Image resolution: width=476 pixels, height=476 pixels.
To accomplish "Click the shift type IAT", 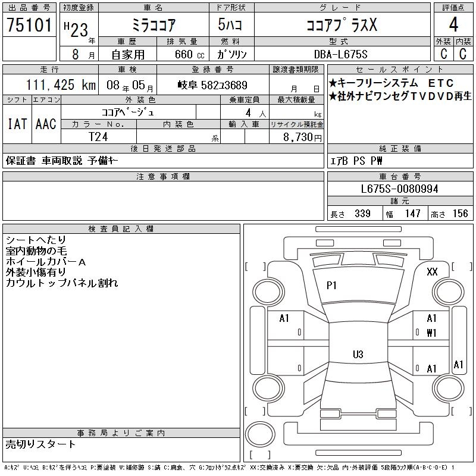I will tap(17, 124).
